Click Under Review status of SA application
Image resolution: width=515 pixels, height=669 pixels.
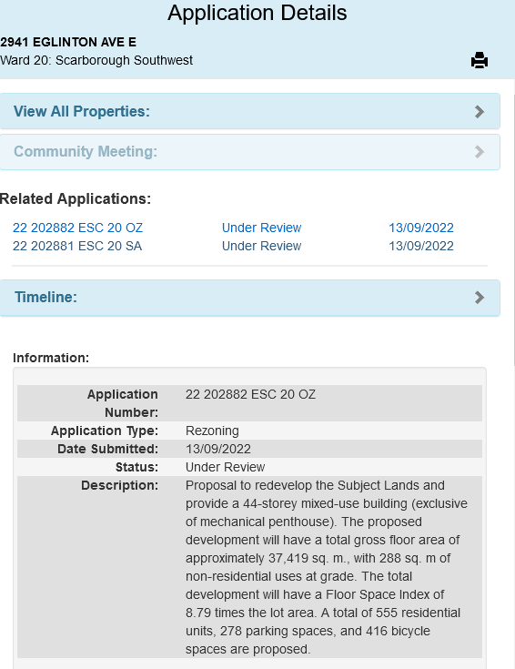261,246
